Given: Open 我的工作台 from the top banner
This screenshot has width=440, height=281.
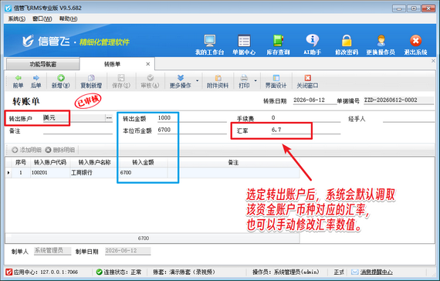Looking at the screenshot, I should pos(210,44).
